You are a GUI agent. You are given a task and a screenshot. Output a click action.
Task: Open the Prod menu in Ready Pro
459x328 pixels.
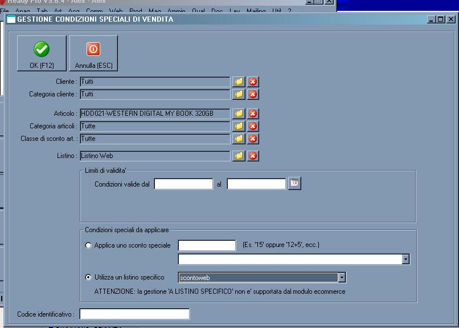click(136, 11)
